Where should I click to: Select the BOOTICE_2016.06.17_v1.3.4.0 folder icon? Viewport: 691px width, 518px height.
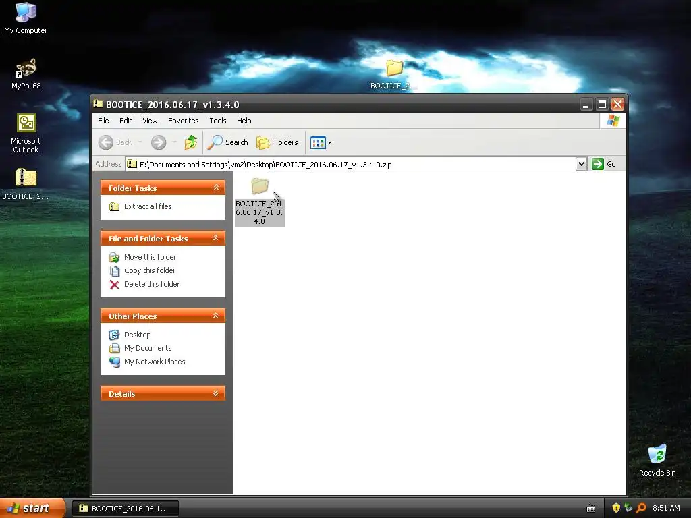tap(260, 186)
